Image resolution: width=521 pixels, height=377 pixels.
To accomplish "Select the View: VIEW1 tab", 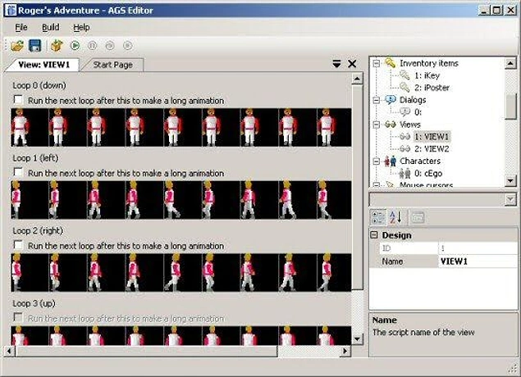I will (43, 65).
